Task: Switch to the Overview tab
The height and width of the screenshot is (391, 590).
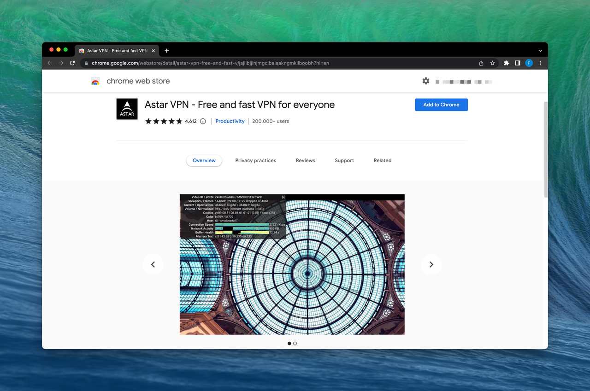Action: (x=204, y=160)
